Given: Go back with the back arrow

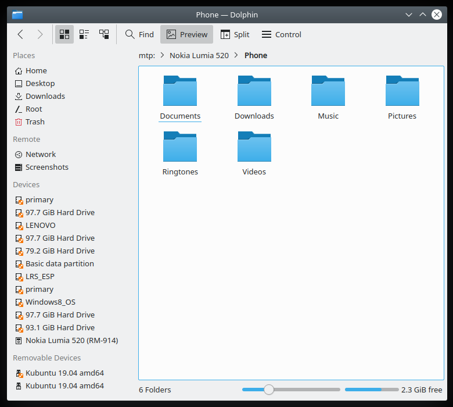Looking at the screenshot, I should pos(20,34).
